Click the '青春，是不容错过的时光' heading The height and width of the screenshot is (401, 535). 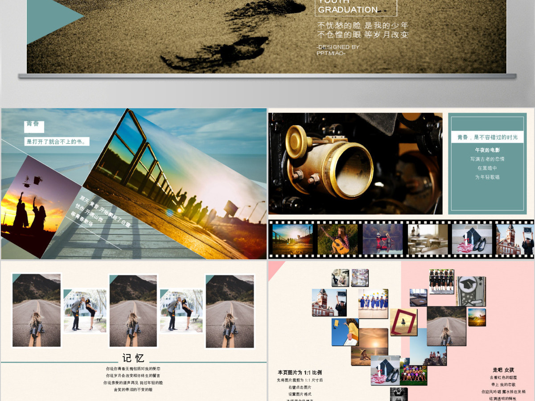488,137
